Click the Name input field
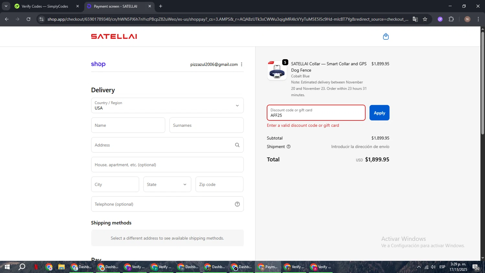This screenshot has width=485, height=273. 128,125
